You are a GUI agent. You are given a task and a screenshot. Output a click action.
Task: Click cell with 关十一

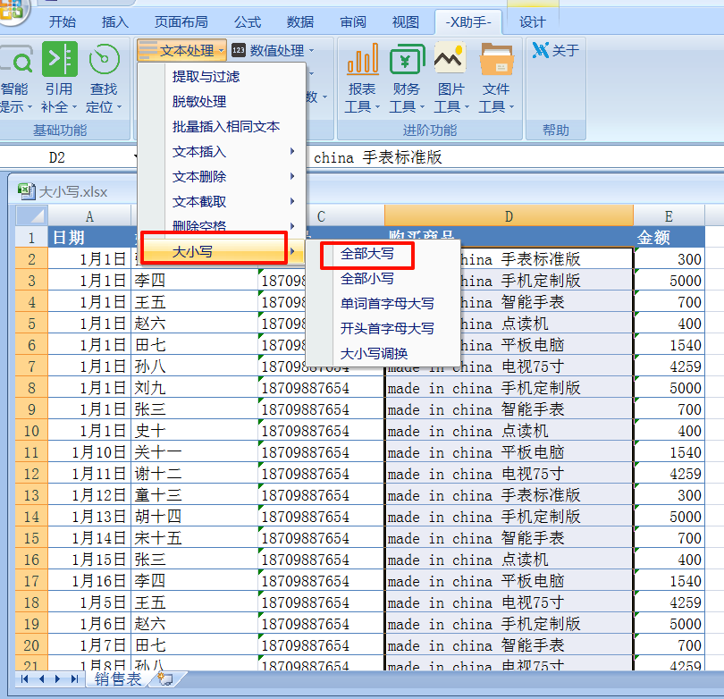tap(194, 452)
